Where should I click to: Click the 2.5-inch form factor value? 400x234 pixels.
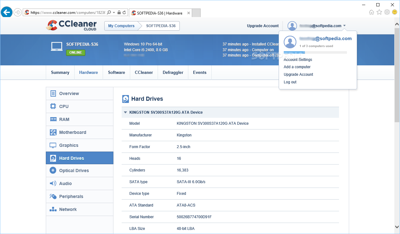[184, 147]
